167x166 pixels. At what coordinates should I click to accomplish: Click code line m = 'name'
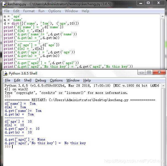[13, 20]
